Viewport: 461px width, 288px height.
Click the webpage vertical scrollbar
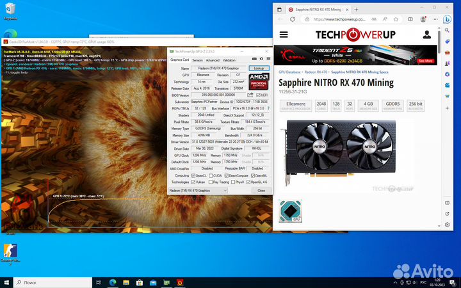439,41
